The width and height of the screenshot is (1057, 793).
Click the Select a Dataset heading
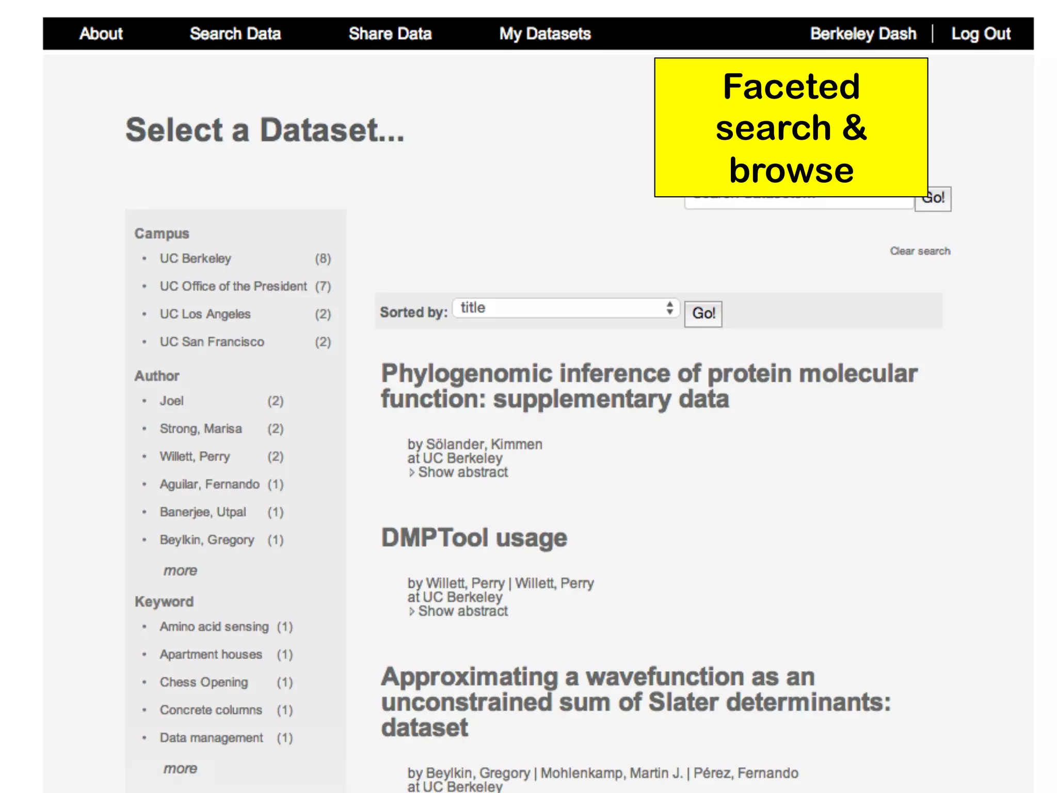265,130
